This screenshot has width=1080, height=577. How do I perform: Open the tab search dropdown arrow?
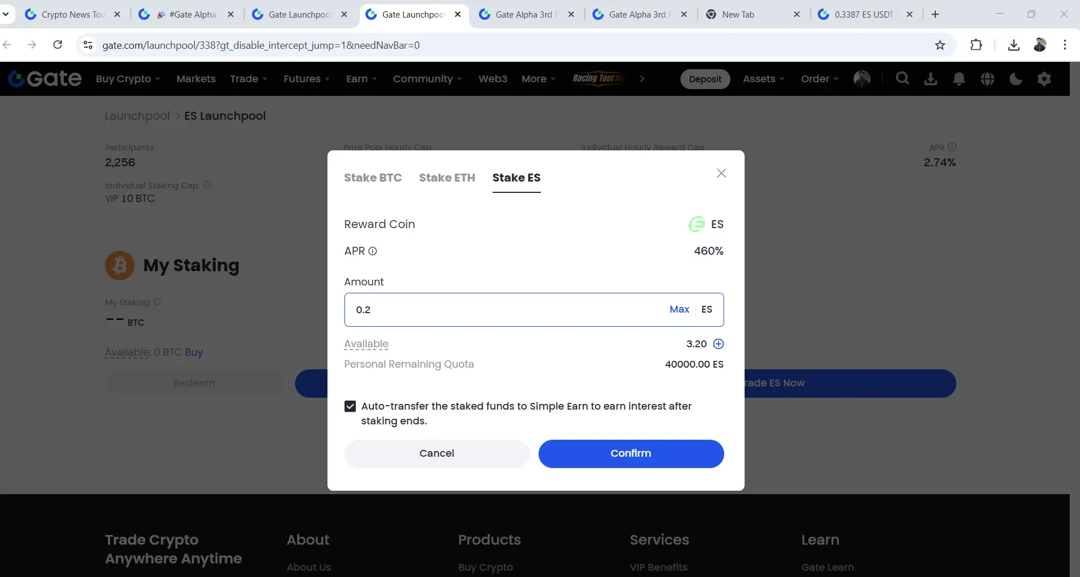point(6,15)
